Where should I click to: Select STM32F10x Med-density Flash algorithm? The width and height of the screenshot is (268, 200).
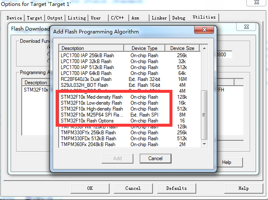[x=130, y=97]
